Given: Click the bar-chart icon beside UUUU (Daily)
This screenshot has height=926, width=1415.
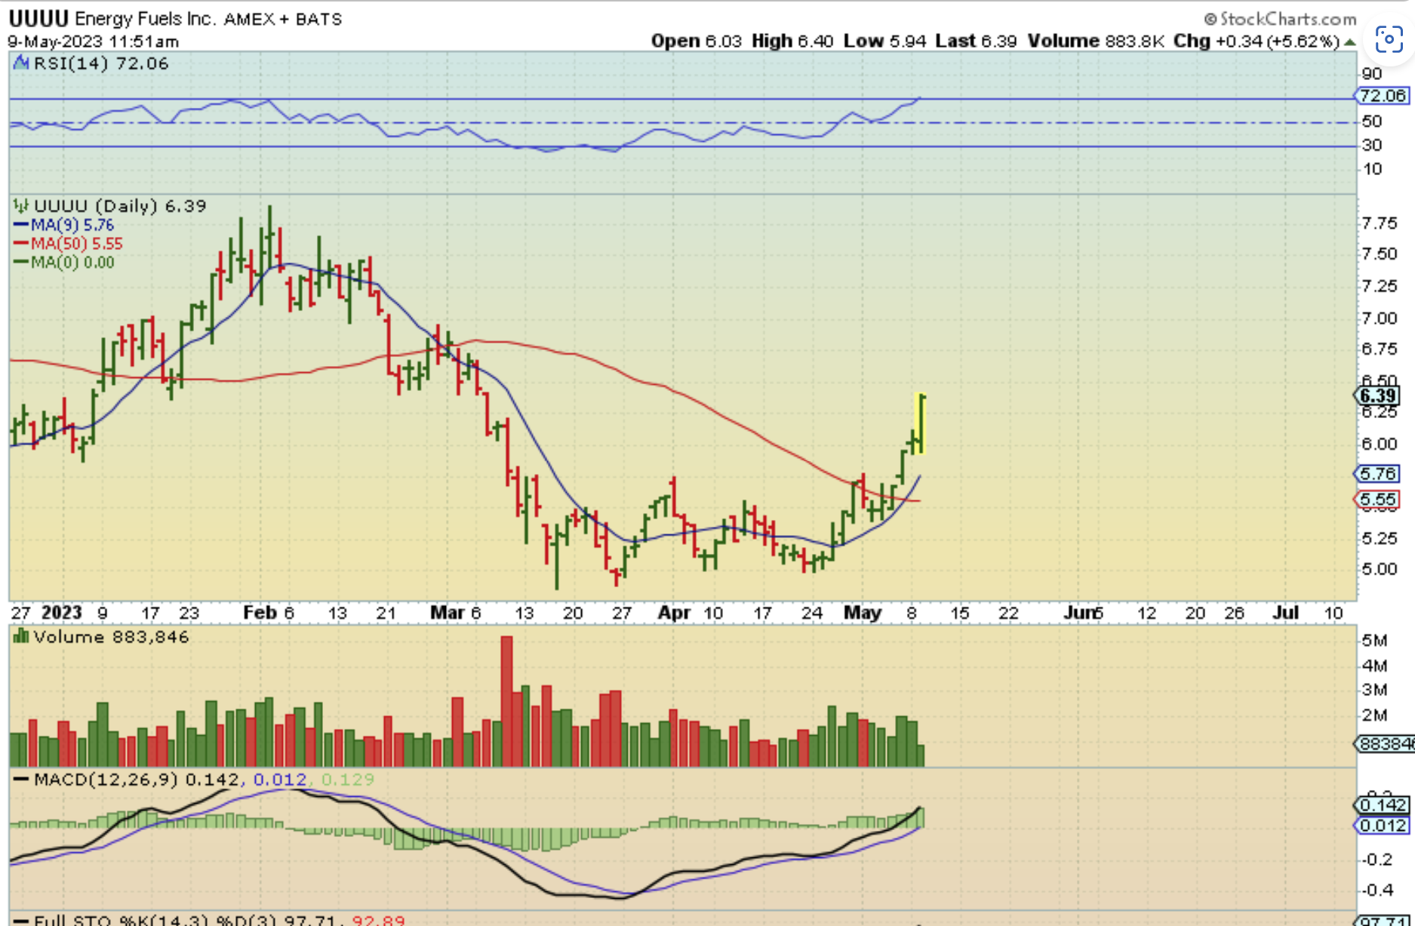Looking at the screenshot, I should pyautogui.click(x=21, y=205).
